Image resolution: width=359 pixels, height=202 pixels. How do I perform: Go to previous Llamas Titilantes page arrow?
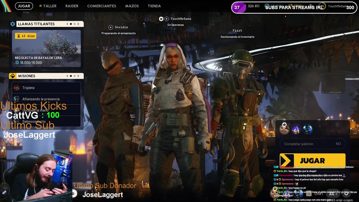tap(67, 24)
